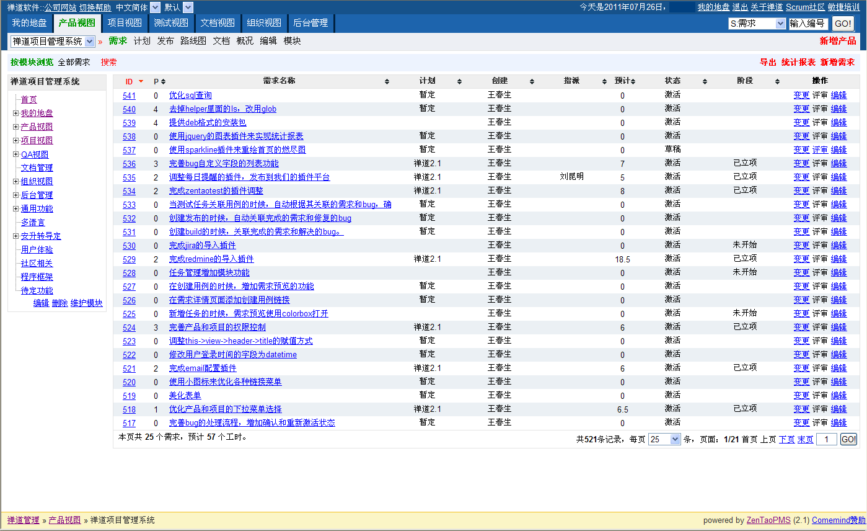The height and width of the screenshot is (531, 867).
Task: Switch to the 项目视图 main tab
Action: click(x=125, y=23)
